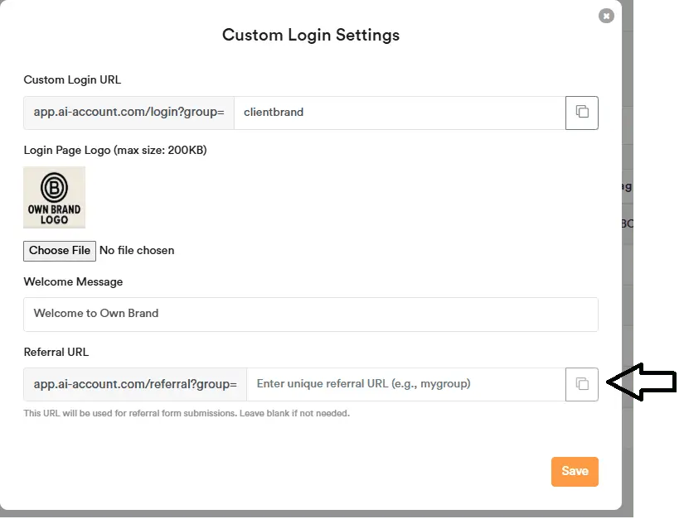Click the app.ai-account.com/referral?group= prefix
This screenshot has height=519, width=684.
(135, 384)
